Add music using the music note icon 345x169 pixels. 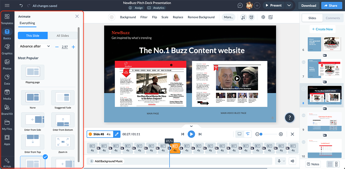coord(243,17)
